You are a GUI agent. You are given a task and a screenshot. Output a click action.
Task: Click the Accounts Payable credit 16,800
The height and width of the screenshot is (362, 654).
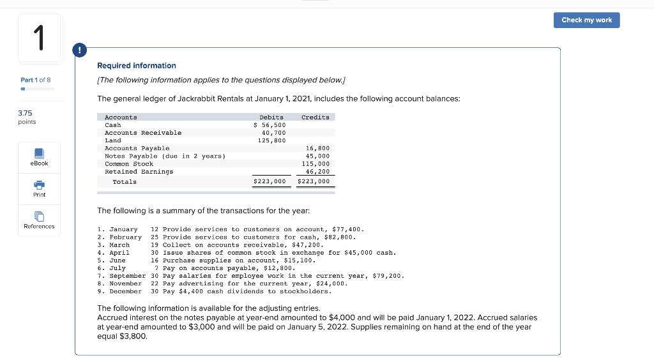pyautogui.click(x=317, y=149)
